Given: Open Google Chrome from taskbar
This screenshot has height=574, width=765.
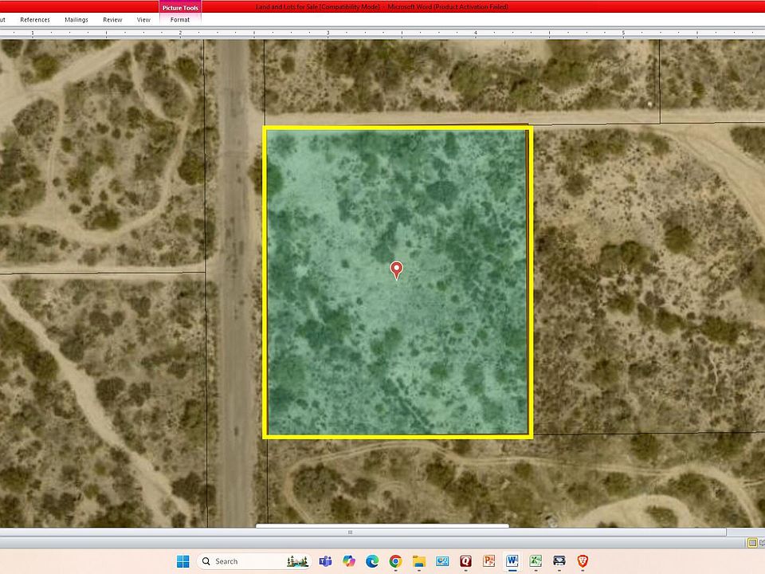Looking at the screenshot, I should (395, 561).
